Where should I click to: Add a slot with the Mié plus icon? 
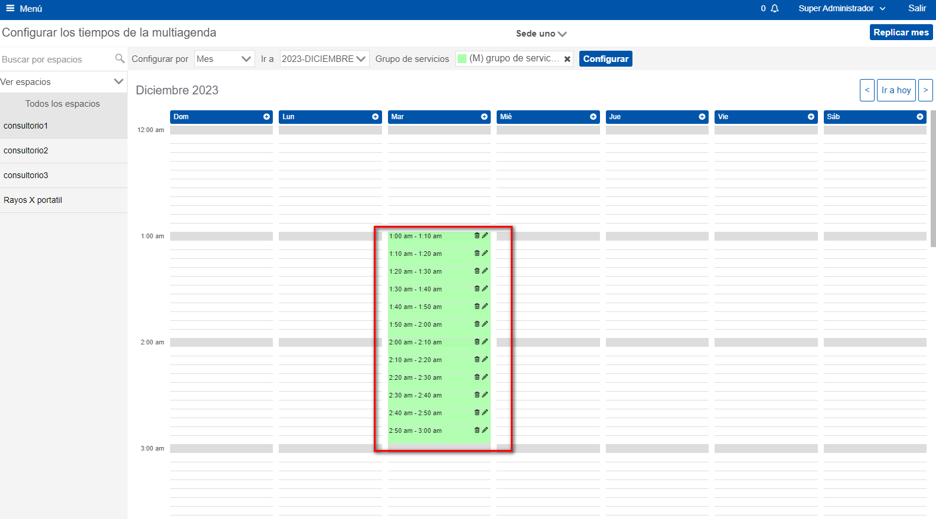593,117
